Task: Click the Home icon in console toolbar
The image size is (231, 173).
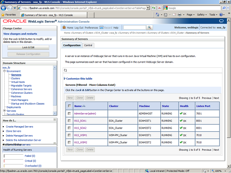Action: coord(64,27)
